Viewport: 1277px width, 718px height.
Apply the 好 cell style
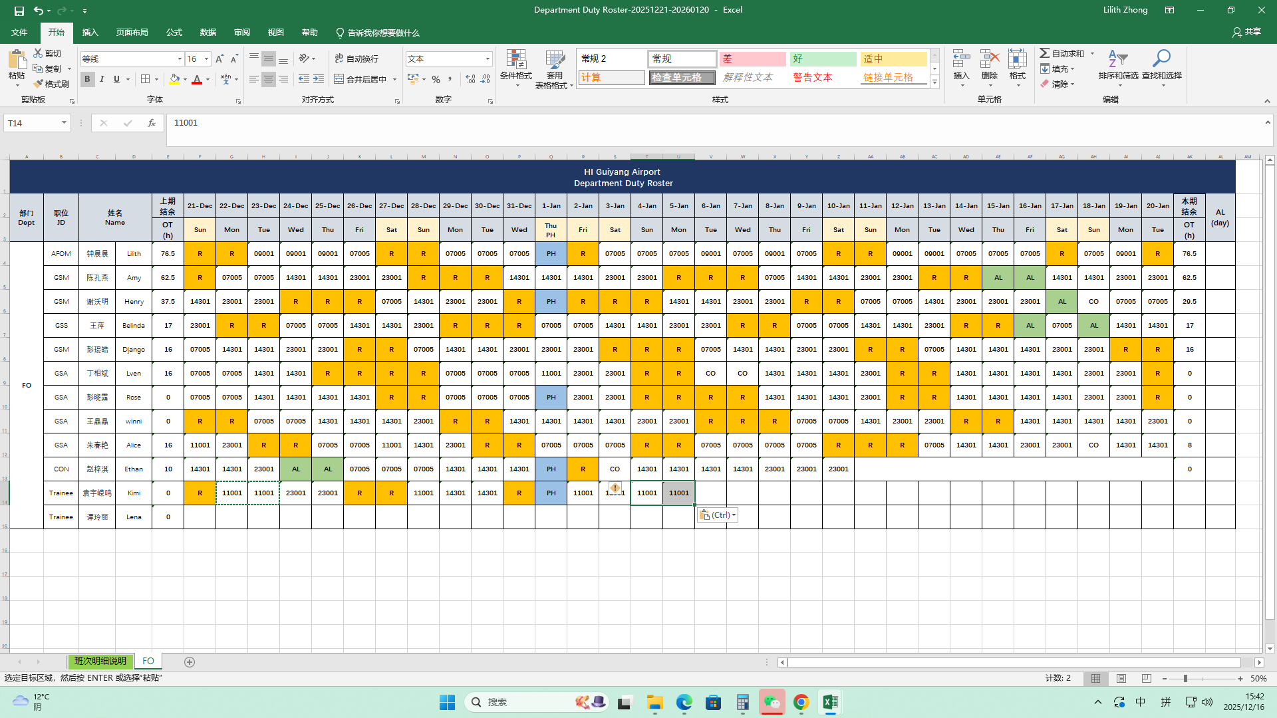(x=823, y=59)
